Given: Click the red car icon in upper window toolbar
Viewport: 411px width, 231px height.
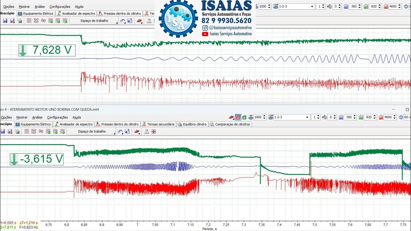Looking at the screenshot, I should pos(139,21).
